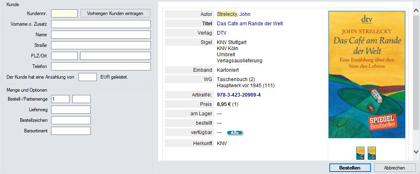Click the Anzahlung EUR amount field

pos(87,77)
